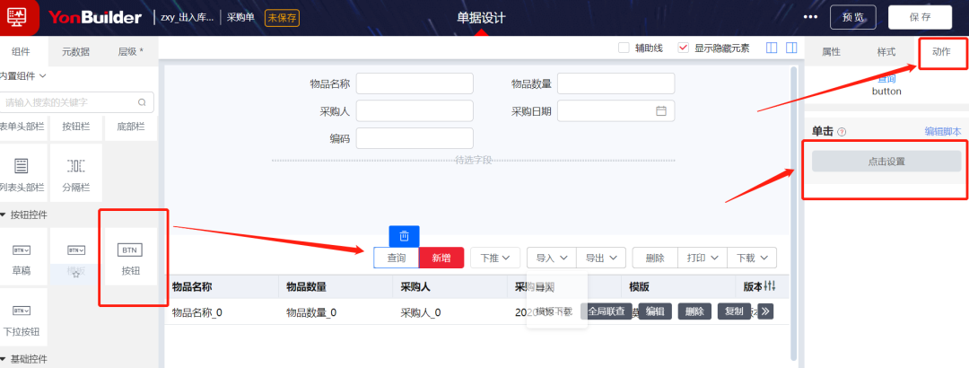Enable the 辅助线 checkbox
Screen dimensions: 969x368
pos(624,48)
